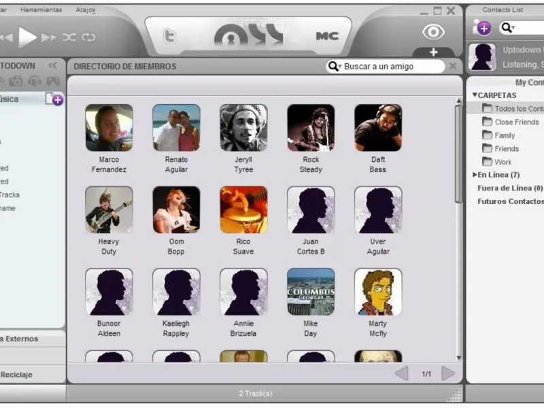Go back to the previous track
This screenshot has height=408, width=544.
[x=7, y=37]
